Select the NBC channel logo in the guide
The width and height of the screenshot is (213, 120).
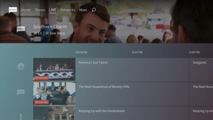[21, 67]
